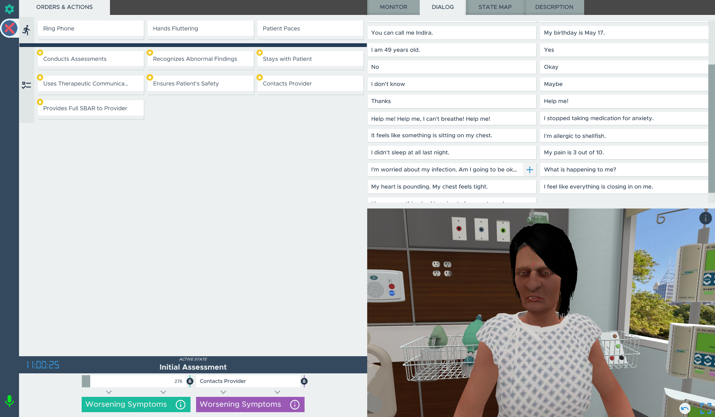The image size is (715, 417).
Task: Open info on the purple Worsening Symptoms state
Action: (295, 405)
